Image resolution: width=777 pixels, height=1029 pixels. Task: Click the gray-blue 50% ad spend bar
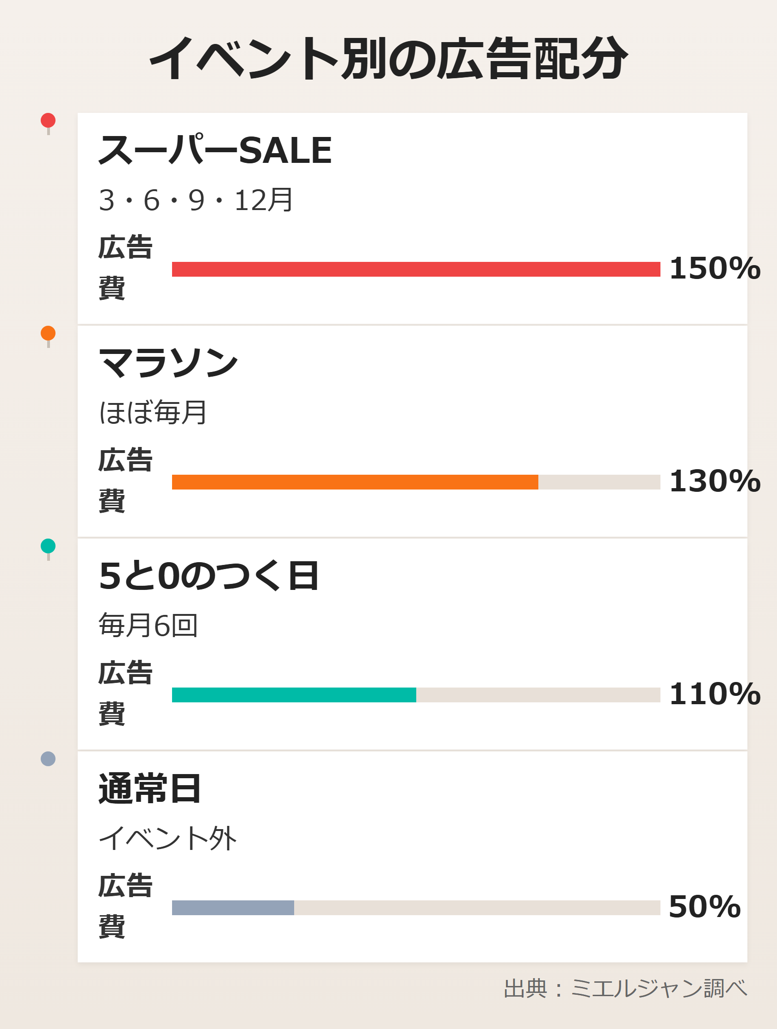[x=233, y=908]
